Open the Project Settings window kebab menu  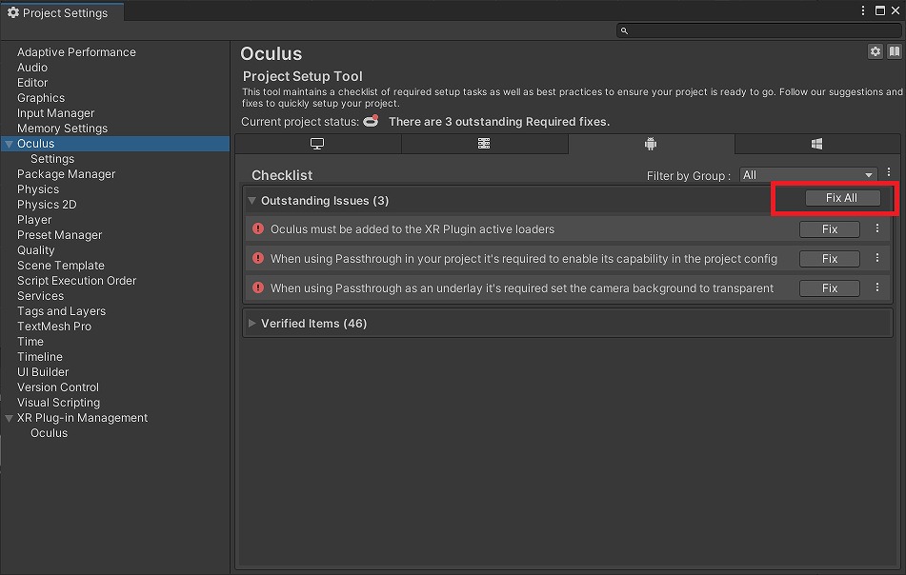pyautogui.click(x=863, y=10)
